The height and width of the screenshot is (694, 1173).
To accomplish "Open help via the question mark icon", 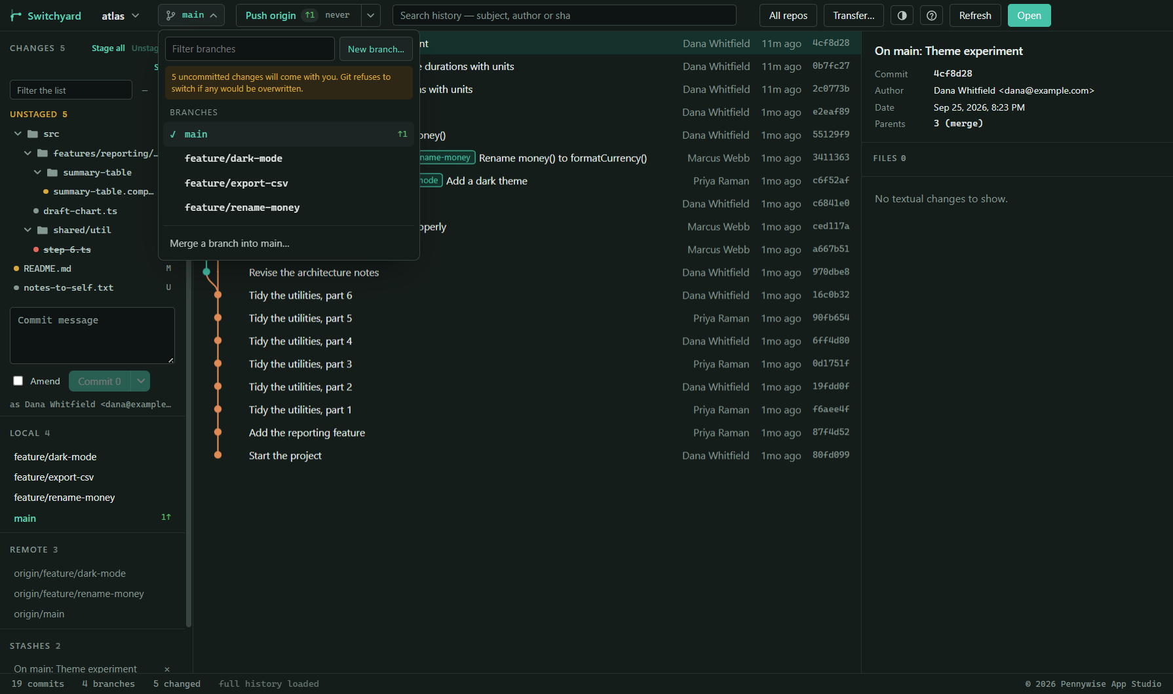I will point(931,16).
